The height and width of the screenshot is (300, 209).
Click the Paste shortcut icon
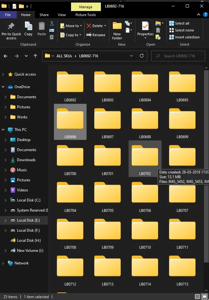click(x=52, y=37)
